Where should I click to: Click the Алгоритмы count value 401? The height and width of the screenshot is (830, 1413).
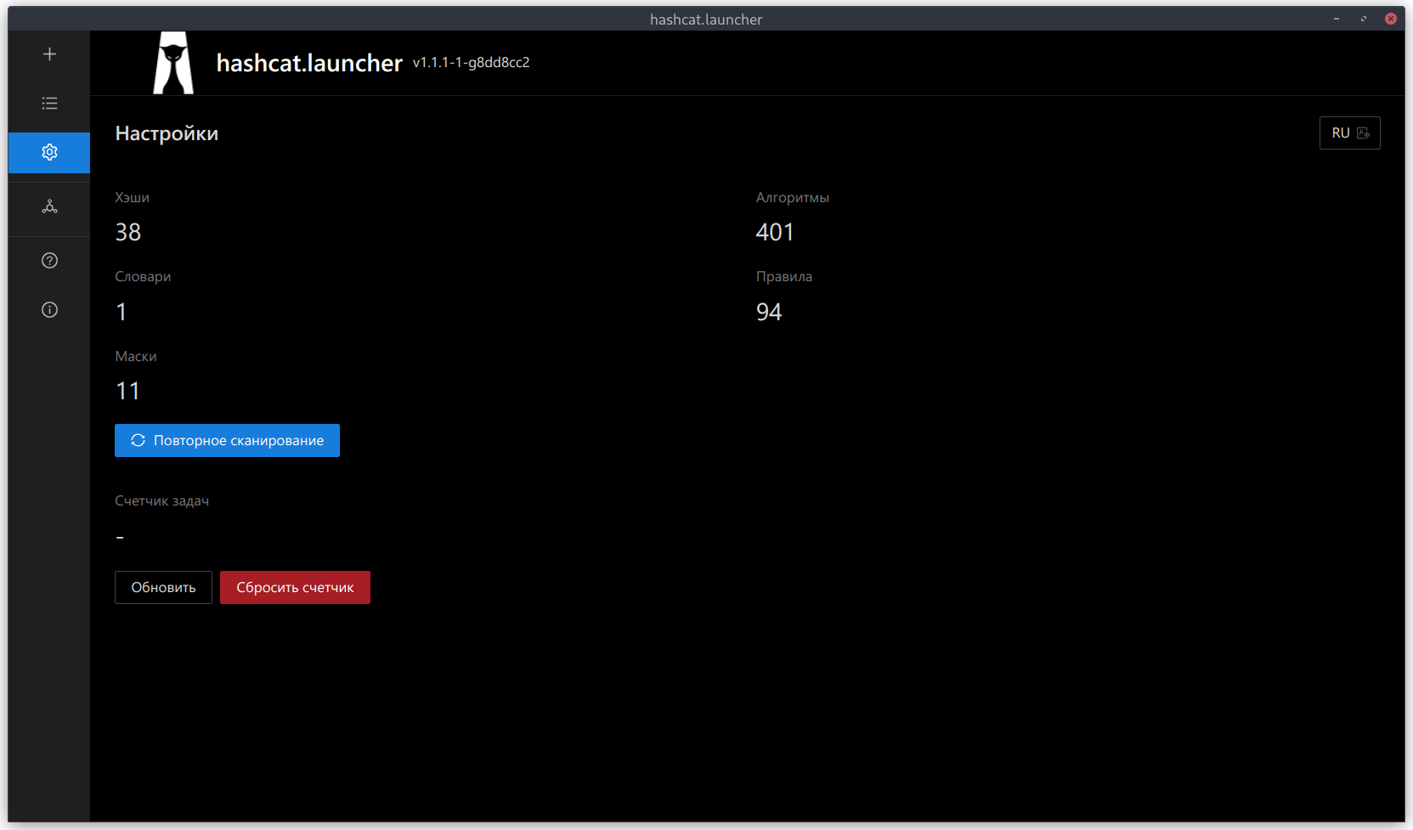click(x=775, y=233)
